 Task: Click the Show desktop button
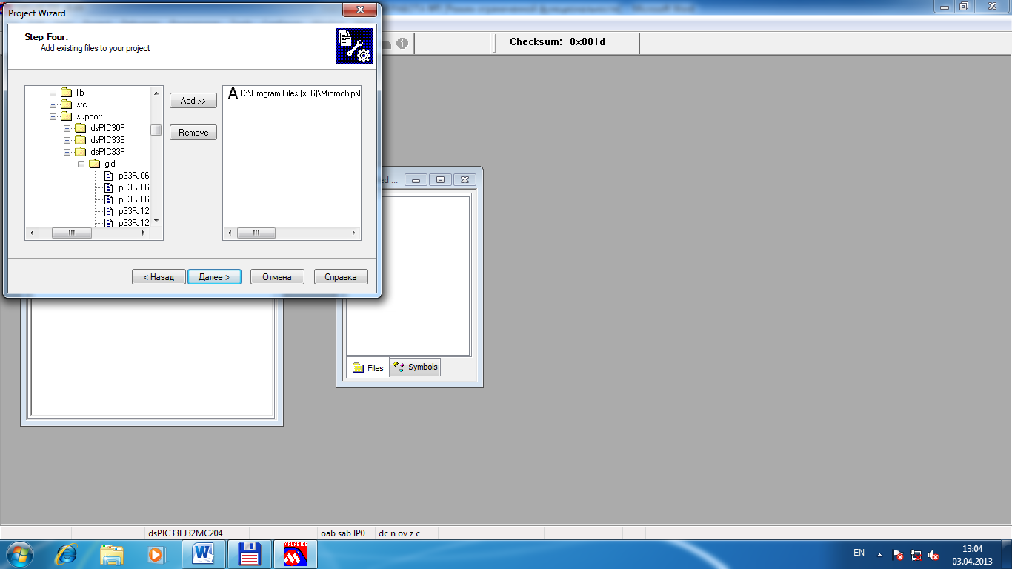click(1007, 554)
